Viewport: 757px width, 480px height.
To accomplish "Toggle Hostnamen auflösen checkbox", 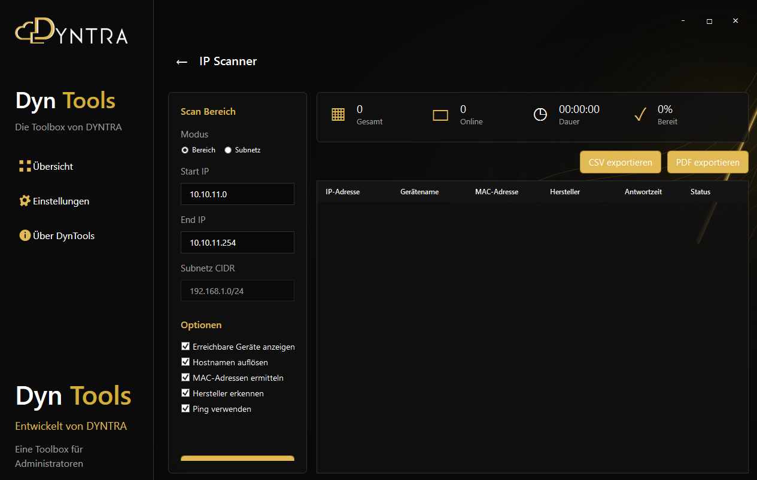I will pos(185,362).
